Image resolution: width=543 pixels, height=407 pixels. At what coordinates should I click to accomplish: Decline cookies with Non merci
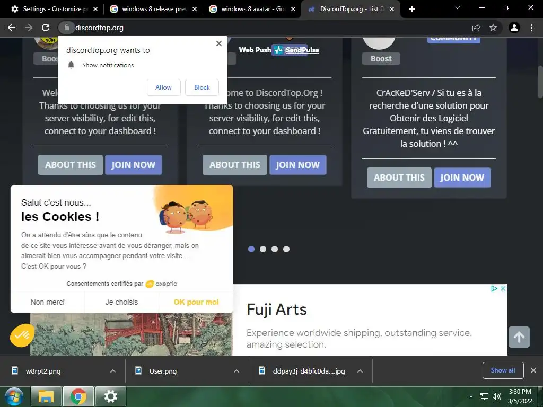point(47,302)
